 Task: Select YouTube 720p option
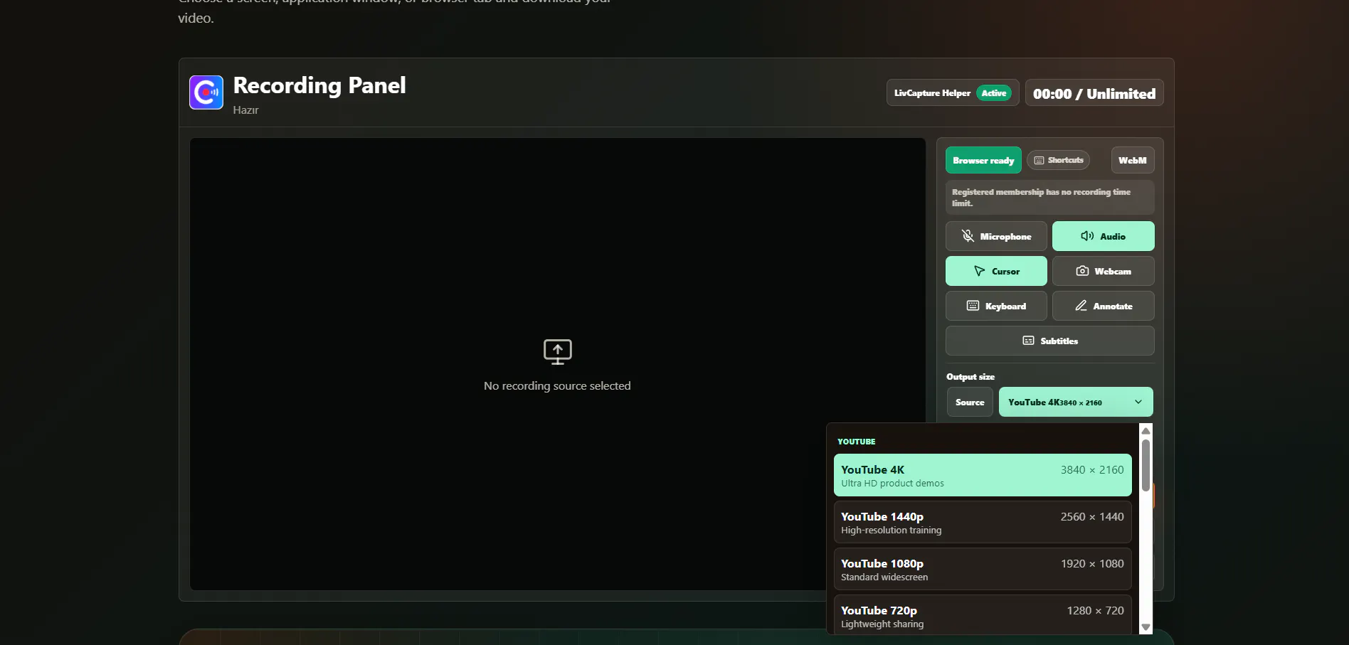[x=983, y=614]
